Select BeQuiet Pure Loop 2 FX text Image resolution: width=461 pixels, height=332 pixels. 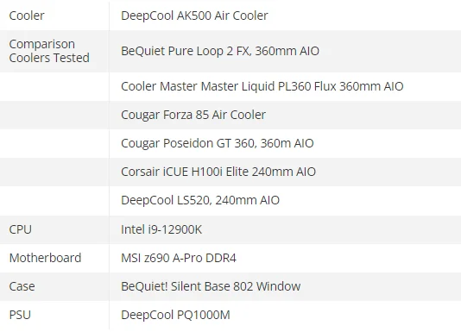click(x=186, y=51)
